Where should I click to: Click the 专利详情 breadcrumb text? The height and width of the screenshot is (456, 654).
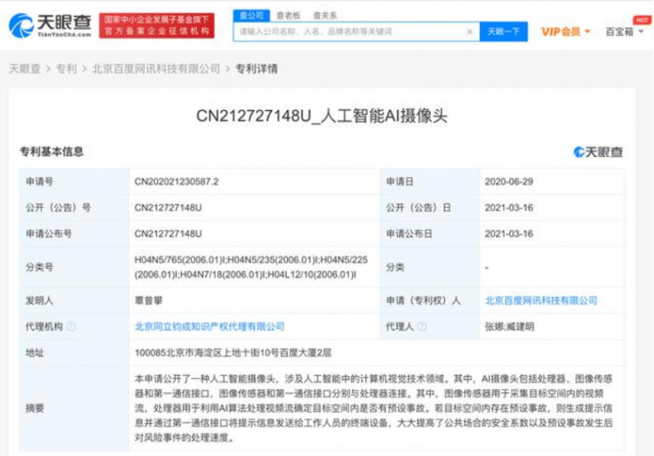coord(257,69)
